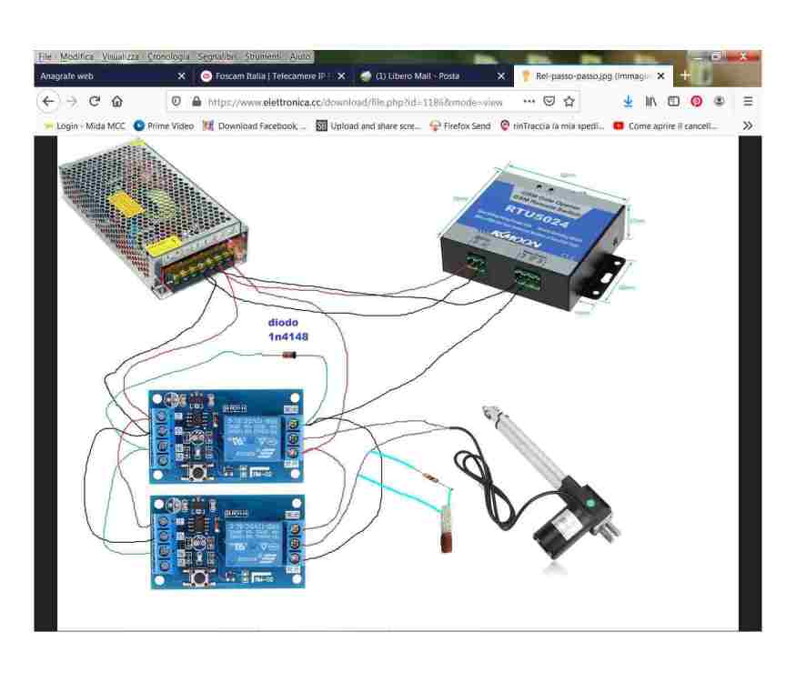Screen dimensions: 796x682
Task: Go back to the previous page
Action: tap(48, 102)
